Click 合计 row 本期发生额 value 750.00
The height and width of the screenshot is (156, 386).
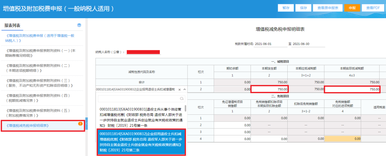269,82
